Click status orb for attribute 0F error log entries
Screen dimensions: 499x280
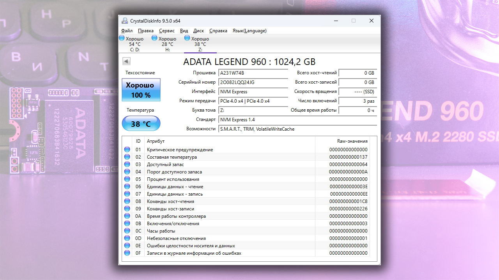click(127, 253)
